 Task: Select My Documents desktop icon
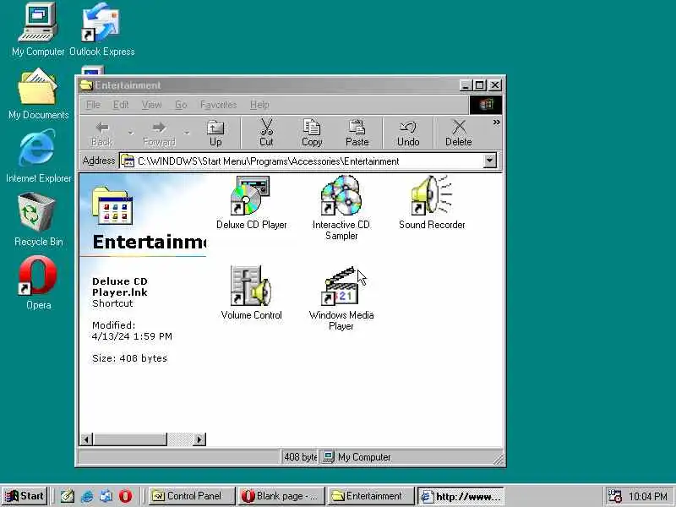tap(38, 95)
